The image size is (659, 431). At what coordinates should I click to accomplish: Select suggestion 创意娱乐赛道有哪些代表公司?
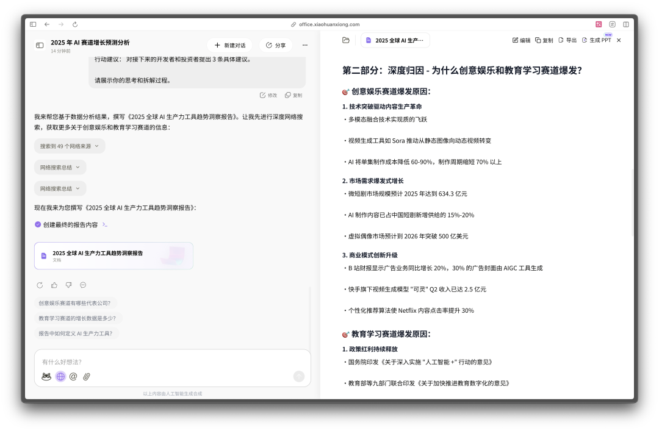75,303
